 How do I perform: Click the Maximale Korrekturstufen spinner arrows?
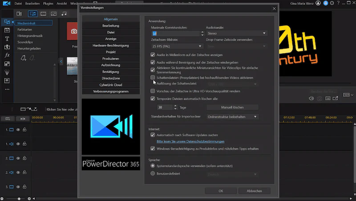pyautogui.click(x=202, y=33)
